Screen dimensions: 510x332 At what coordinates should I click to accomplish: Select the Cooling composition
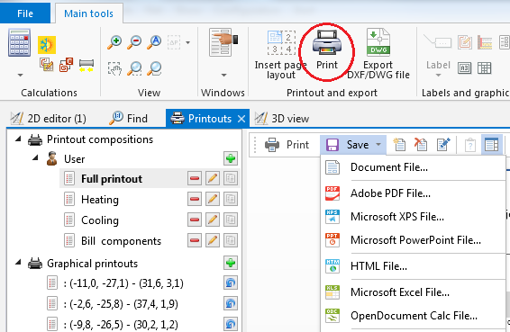tap(100, 220)
